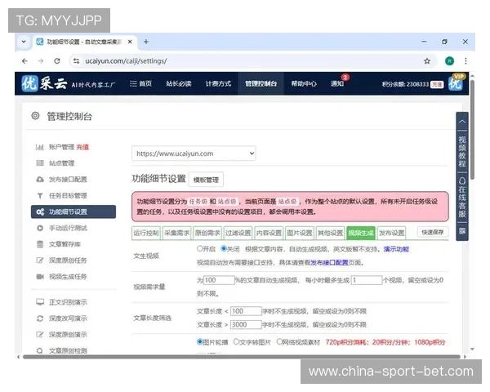
Task: Bookmark this page with star icon
Action: pyautogui.click(x=427, y=61)
